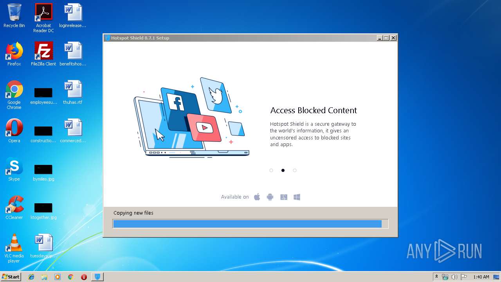The width and height of the screenshot is (501, 282).
Task: Select the commerced Word document
Action: point(73,131)
